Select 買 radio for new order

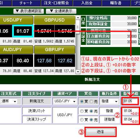tap(82, 101)
